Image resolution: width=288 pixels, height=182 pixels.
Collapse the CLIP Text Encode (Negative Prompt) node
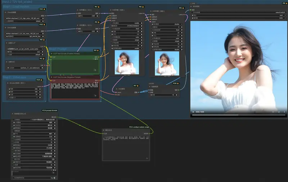click(51, 77)
